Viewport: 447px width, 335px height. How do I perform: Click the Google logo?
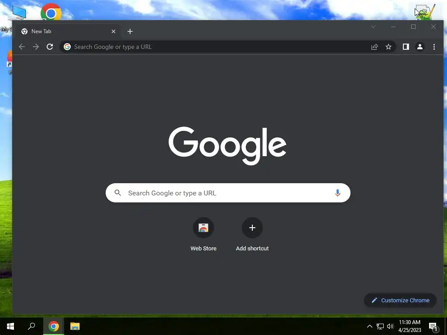click(x=227, y=146)
